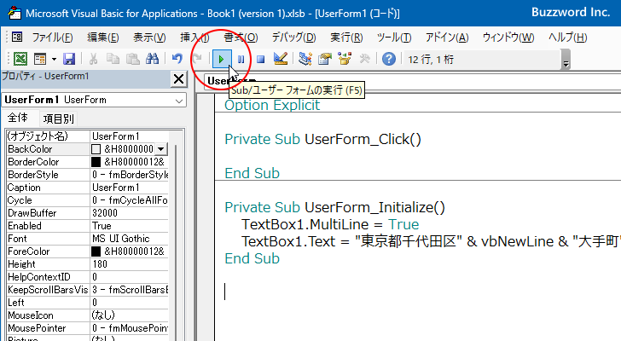621x341 pixels.
Task: Click the Insert UserForm toolbar icon
Action: tap(40, 59)
